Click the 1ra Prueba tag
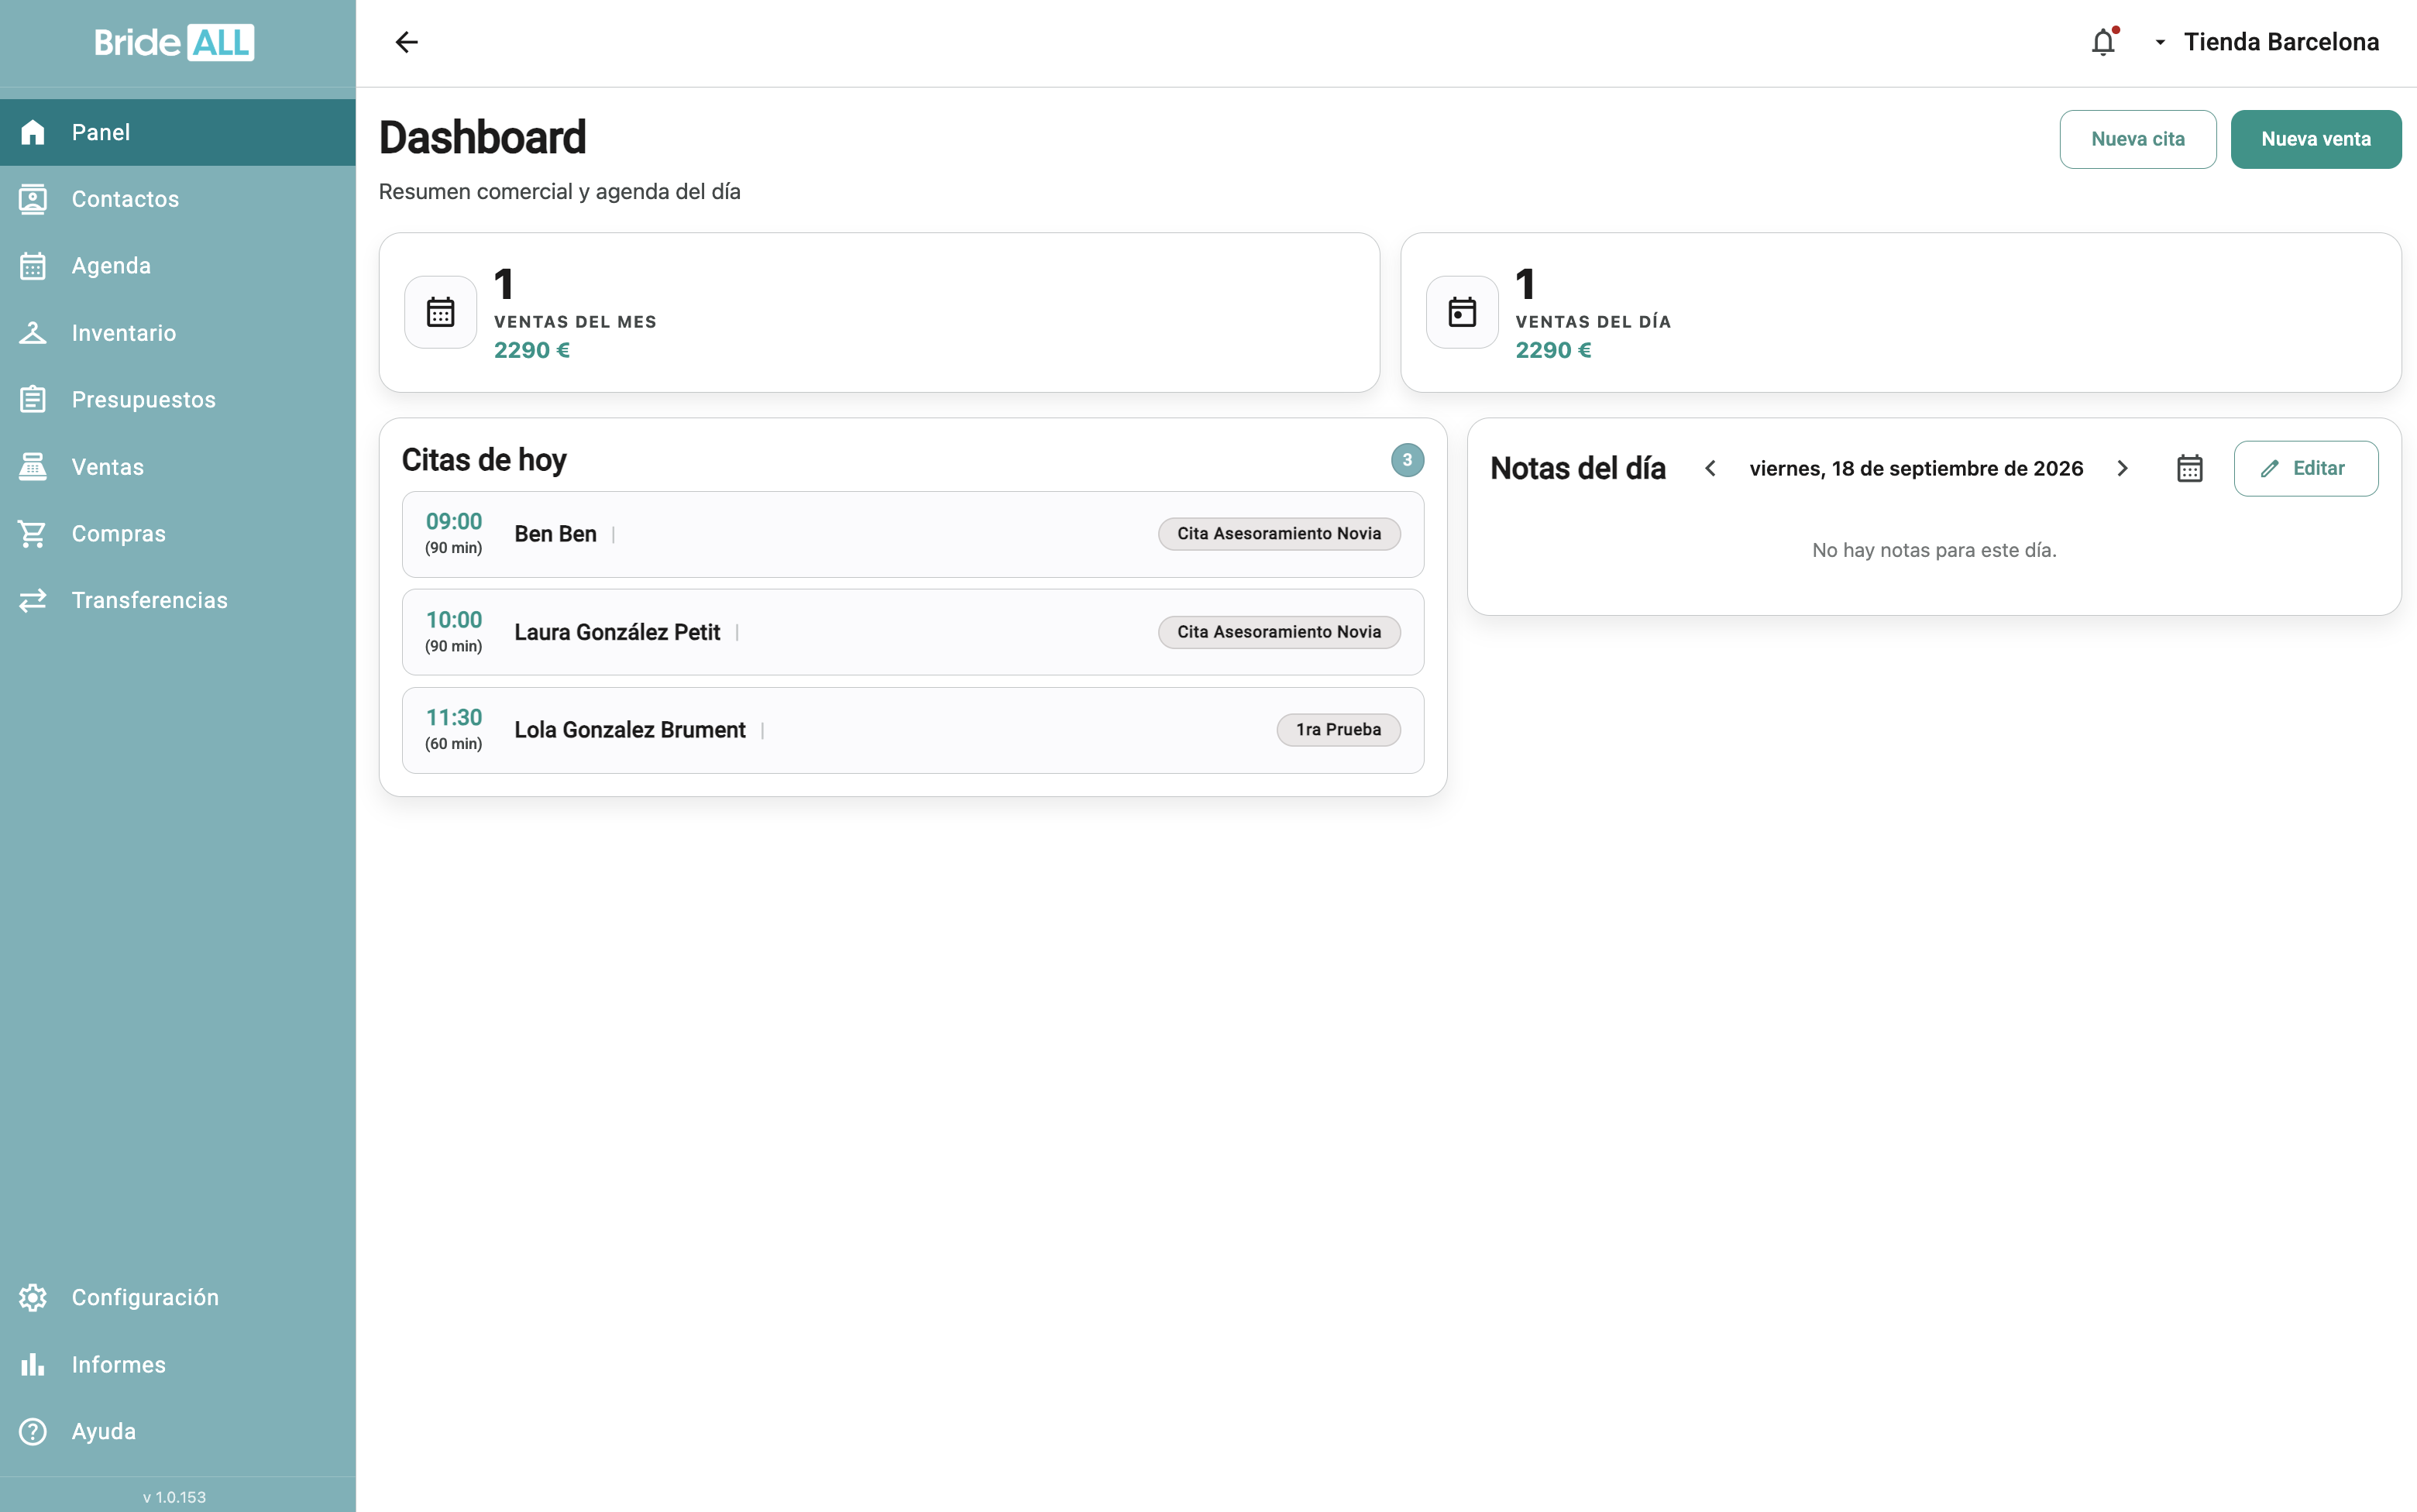This screenshot has width=2417, height=1512. (1338, 730)
